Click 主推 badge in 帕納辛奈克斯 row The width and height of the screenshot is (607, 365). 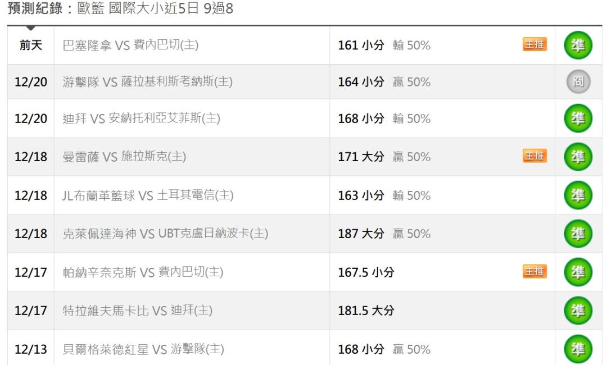[x=534, y=272]
